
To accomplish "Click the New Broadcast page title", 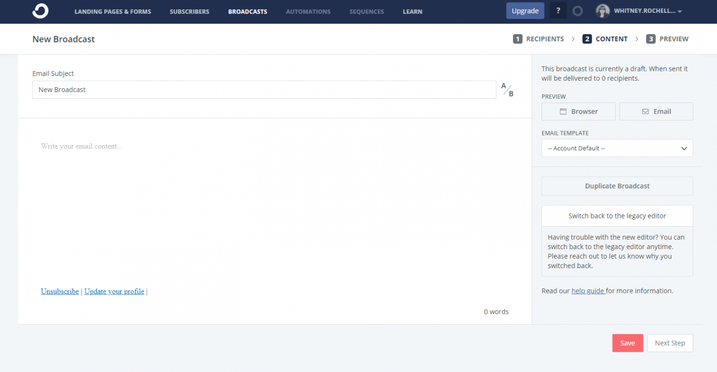I will click(64, 39).
